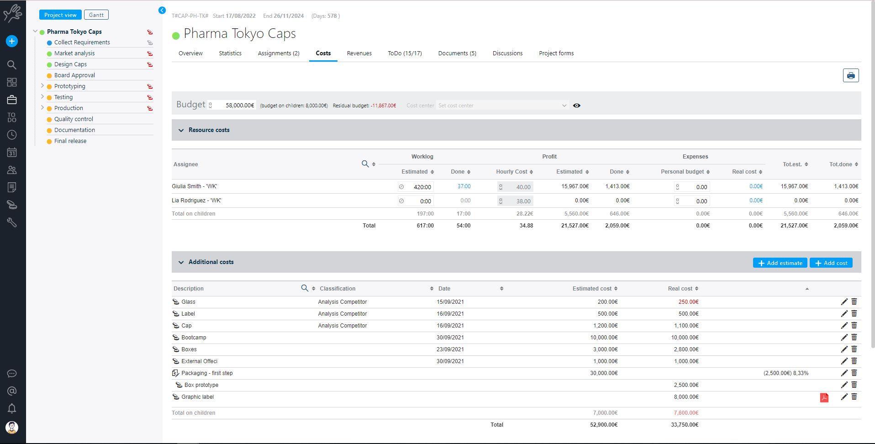Expand the Prototyping tree node

pos(42,86)
